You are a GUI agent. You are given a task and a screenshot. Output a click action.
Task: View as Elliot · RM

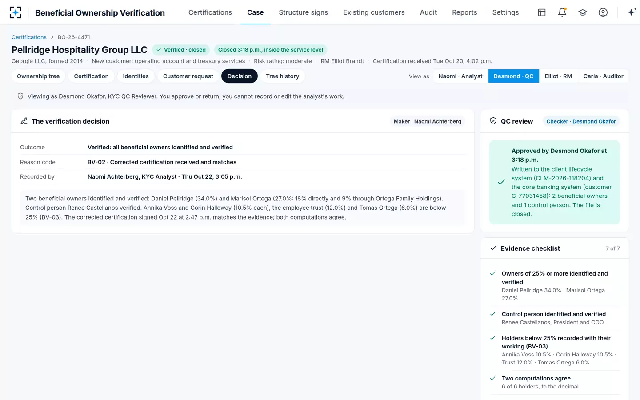point(558,76)
